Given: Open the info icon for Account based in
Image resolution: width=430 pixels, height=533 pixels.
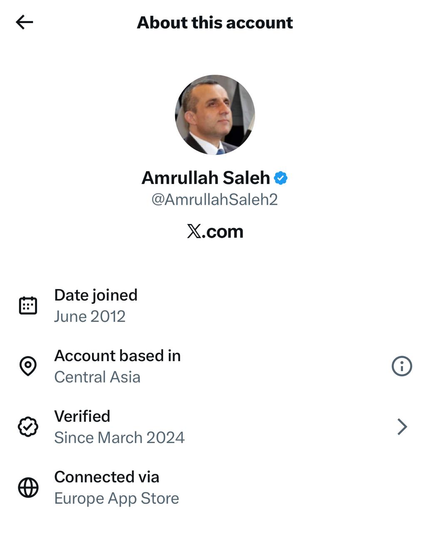Looking at the screenshot, I should coord(402,366).
